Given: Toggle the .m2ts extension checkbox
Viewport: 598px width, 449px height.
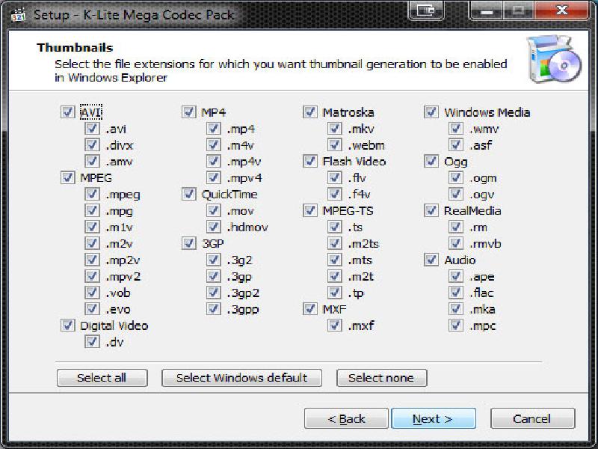Looking at the screenshot, I should click(334, 243).
